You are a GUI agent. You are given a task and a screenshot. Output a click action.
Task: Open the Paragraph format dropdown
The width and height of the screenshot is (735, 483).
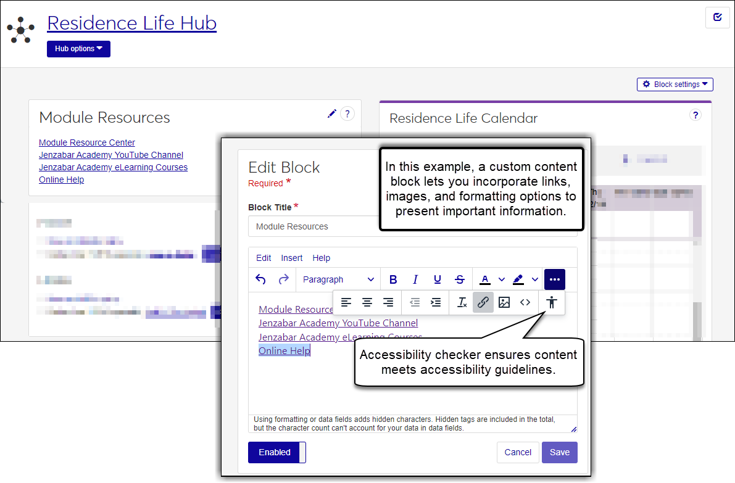click(x=338, y=279)
